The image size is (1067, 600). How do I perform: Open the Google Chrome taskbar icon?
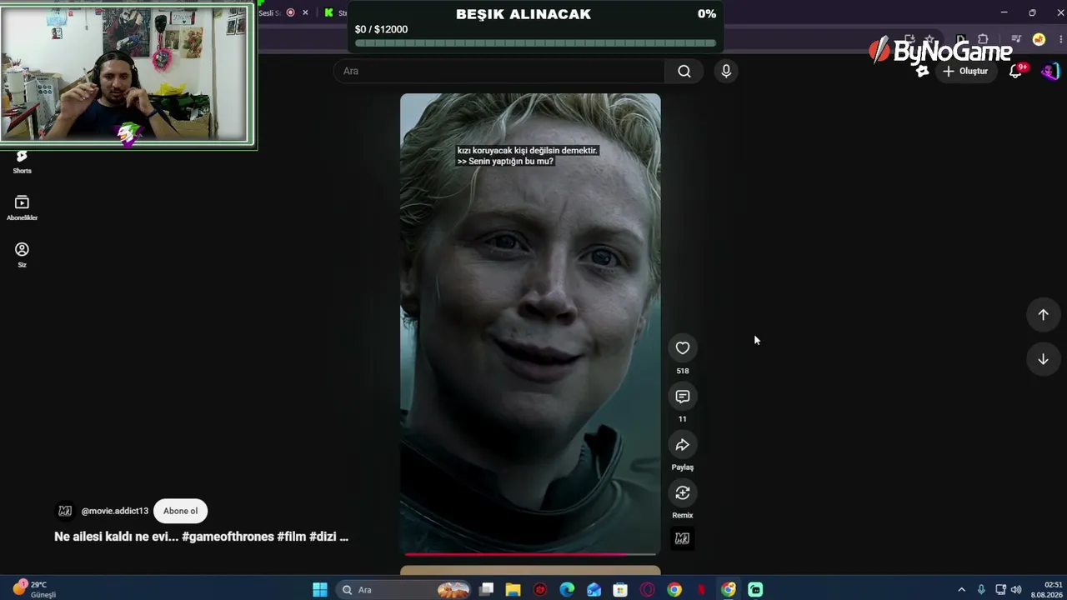pos(674,590)
